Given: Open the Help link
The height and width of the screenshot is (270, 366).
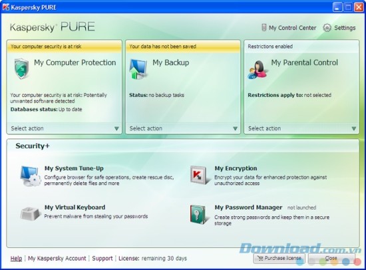Looking at the screenshot, I should 17,258.
